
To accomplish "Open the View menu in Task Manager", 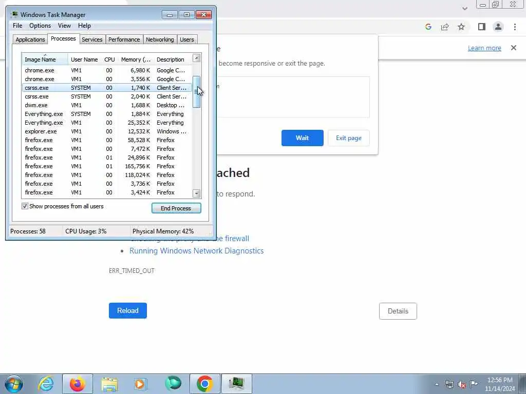I will click(x=64, y=26).
